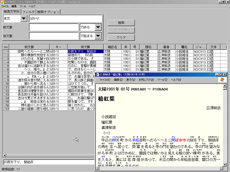The image size is (230, 172).
Task: Open the ツール menu in main window
Action: coord(23,7)
